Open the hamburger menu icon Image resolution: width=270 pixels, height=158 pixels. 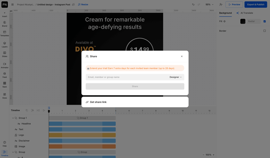[x=12, y=4]
